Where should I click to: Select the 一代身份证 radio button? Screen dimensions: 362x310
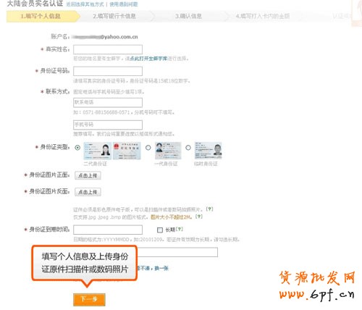click(148, 148)
